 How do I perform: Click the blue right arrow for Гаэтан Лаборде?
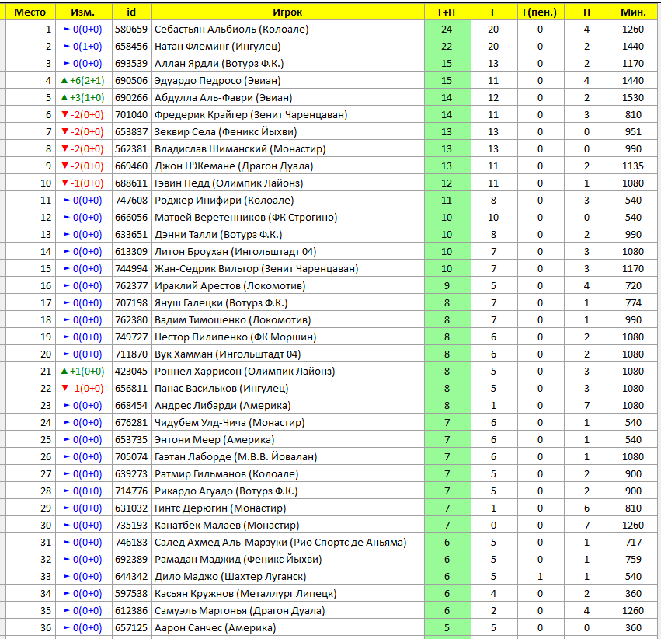click(67, 456)
